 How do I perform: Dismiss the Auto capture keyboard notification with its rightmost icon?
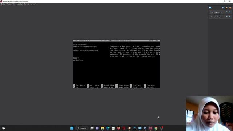coord(230,17)
